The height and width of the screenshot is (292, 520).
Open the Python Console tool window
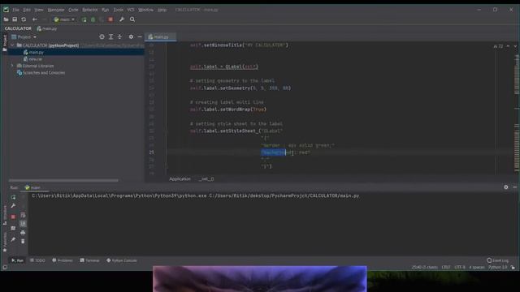point(122,260)
